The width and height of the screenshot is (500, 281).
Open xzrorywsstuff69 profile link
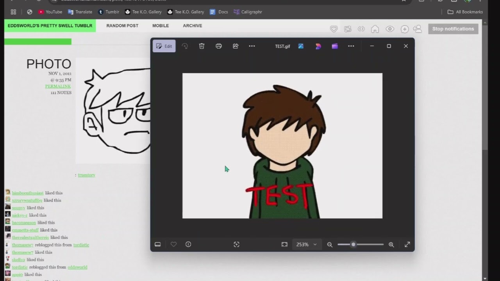[27, 200]
